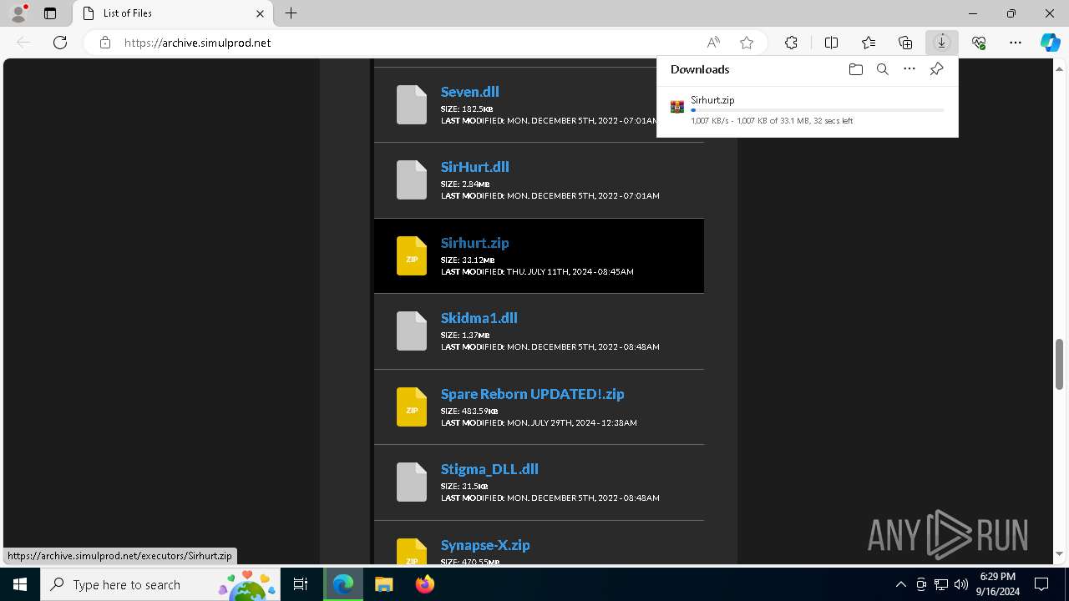Viewport: 1069px width, 601px height.
Task: Open more options in Downloads panel
Action: pos(909,69)
